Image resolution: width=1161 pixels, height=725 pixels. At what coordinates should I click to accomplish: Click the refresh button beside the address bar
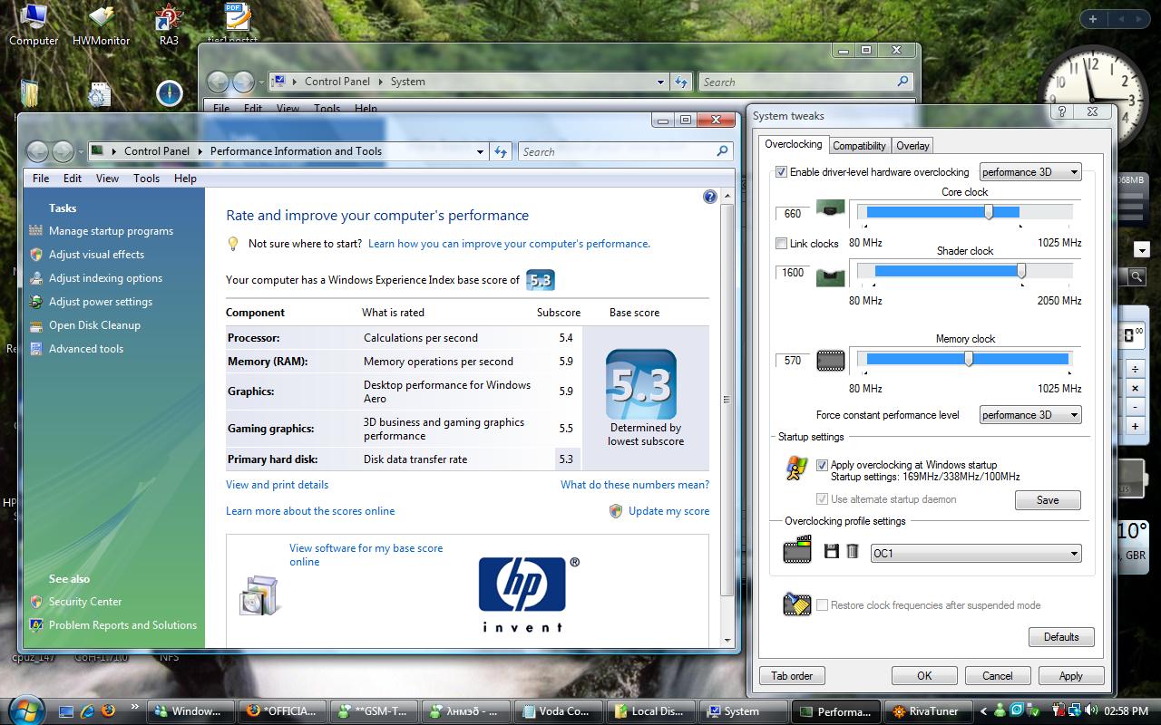tap(501, 152)
